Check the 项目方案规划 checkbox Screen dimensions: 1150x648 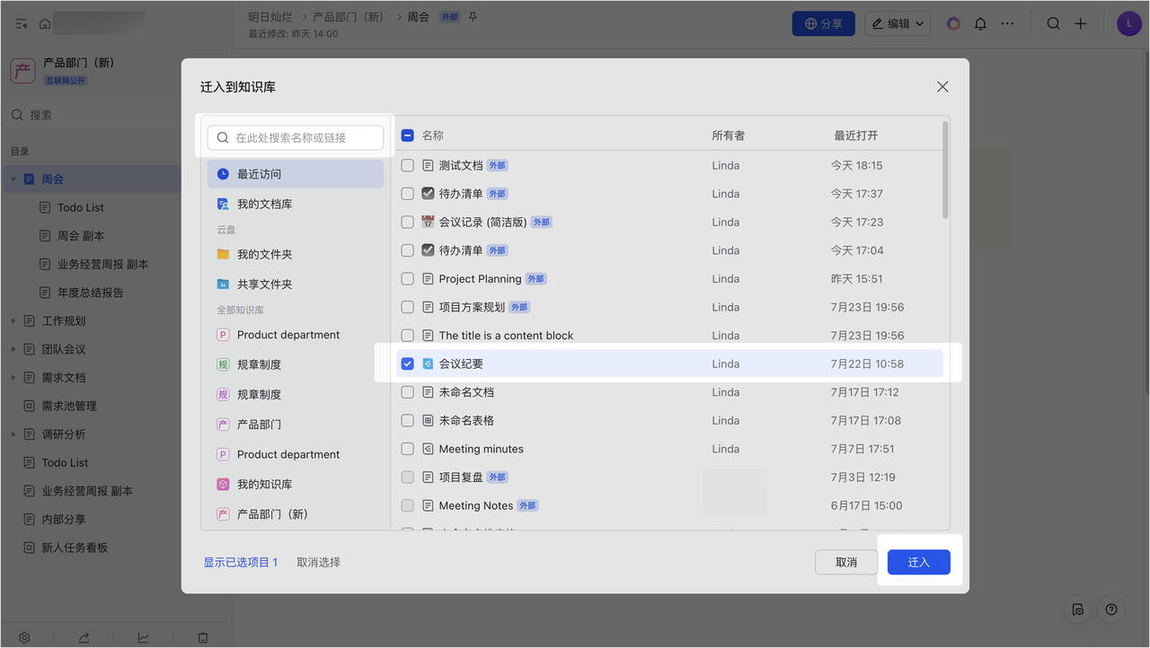[x=408, y=307]
